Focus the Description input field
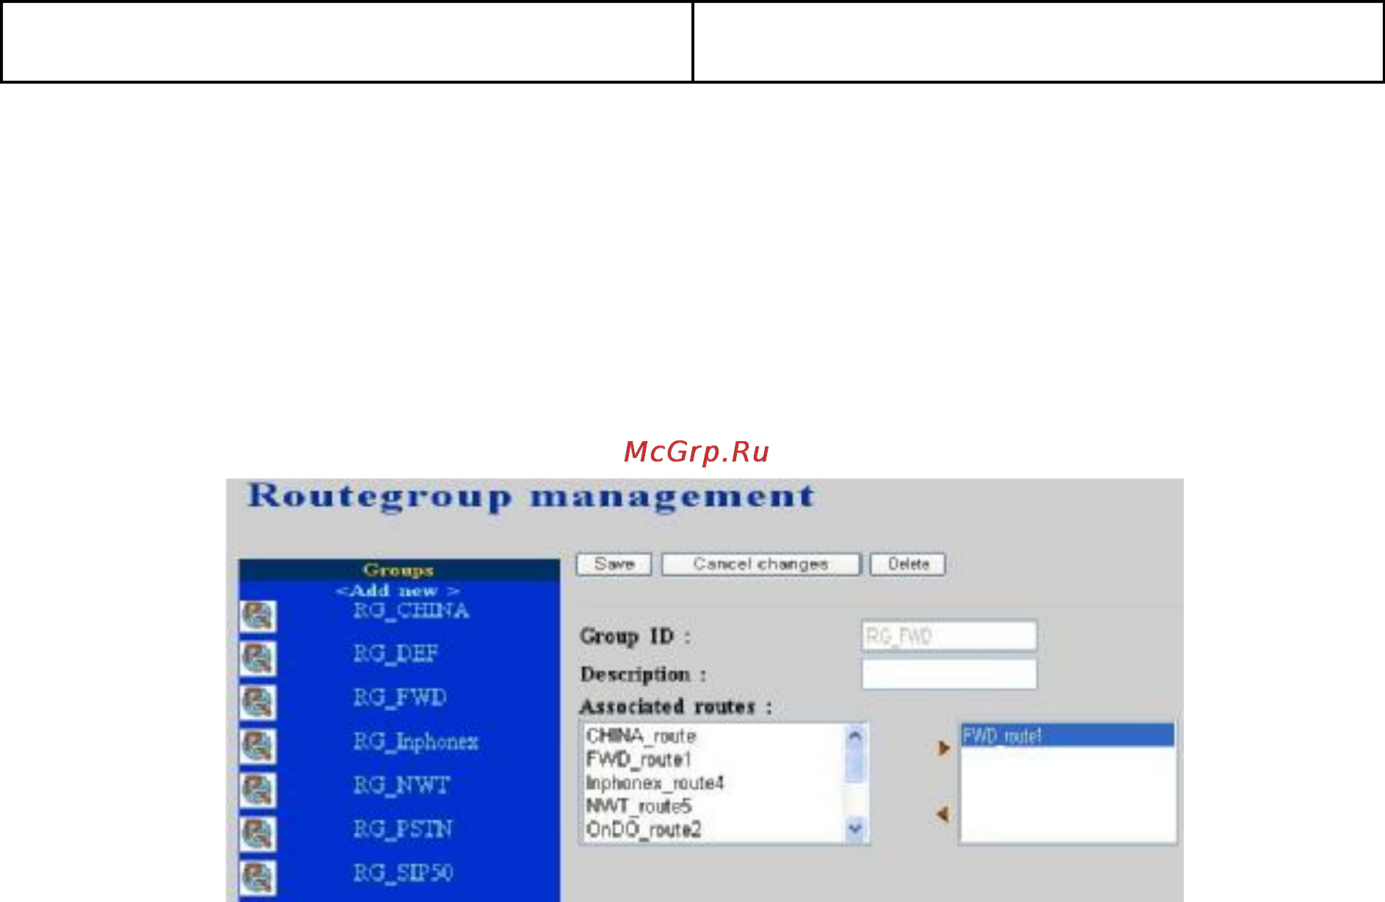This screenshot has height=902, width=1385. 949,674
